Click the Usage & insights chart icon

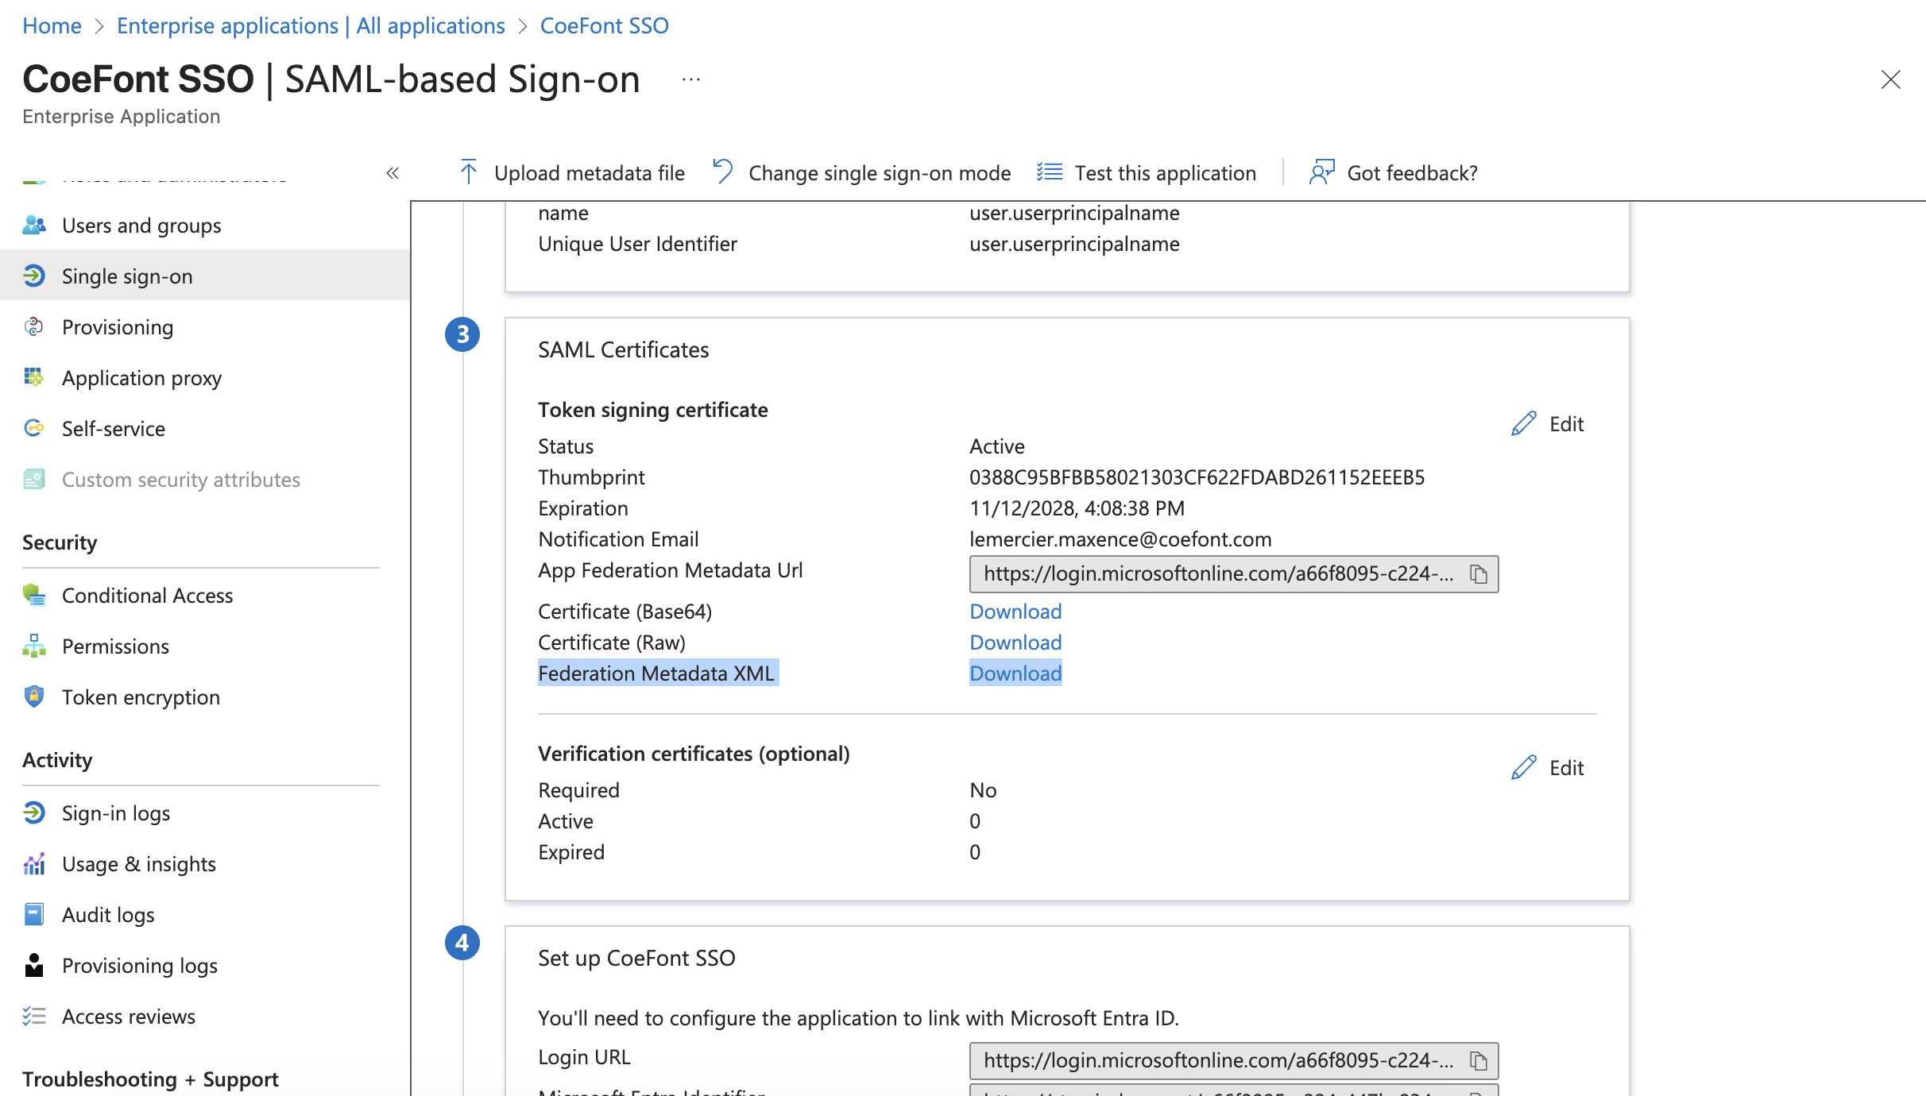(34, 864)
